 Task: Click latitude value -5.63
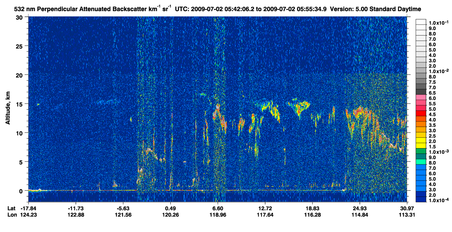click(x=123, y=208)
